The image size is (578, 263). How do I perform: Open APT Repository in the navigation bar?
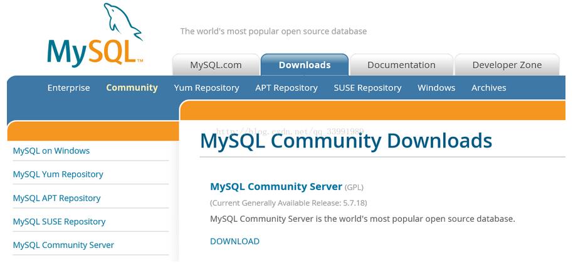point(286,88)
